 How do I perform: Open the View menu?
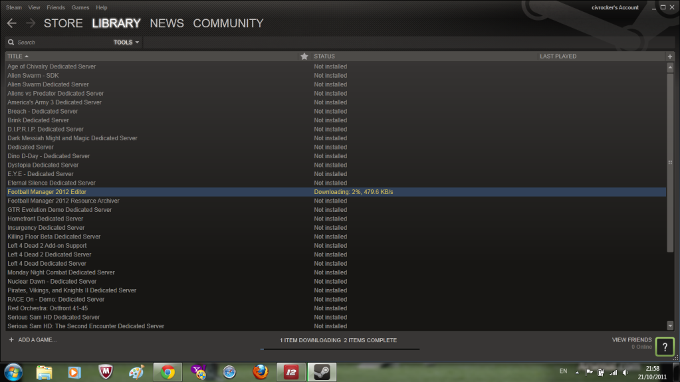tap(34, 7)
